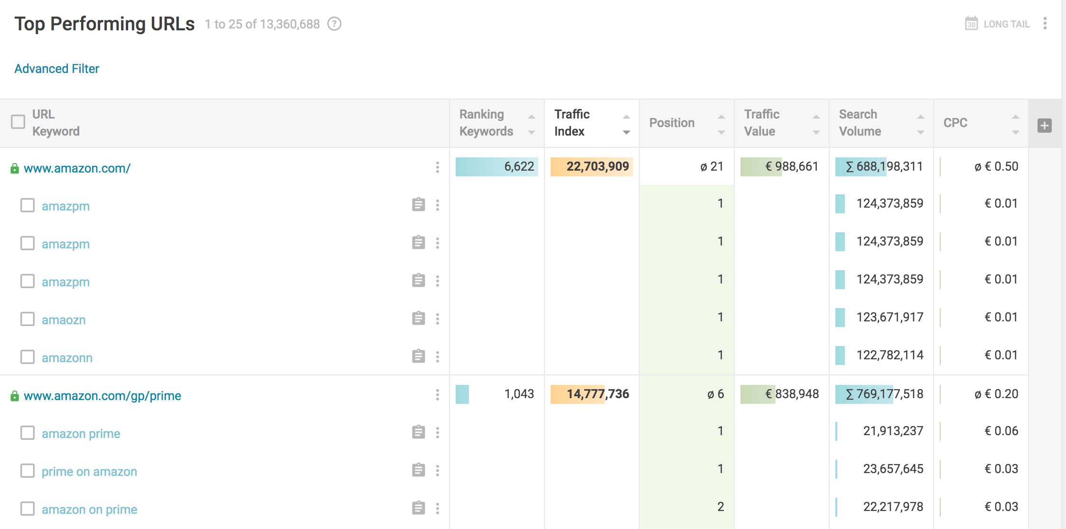
Task: Select the amazonn keyword checkbox
Action: [x=28, y=357]
